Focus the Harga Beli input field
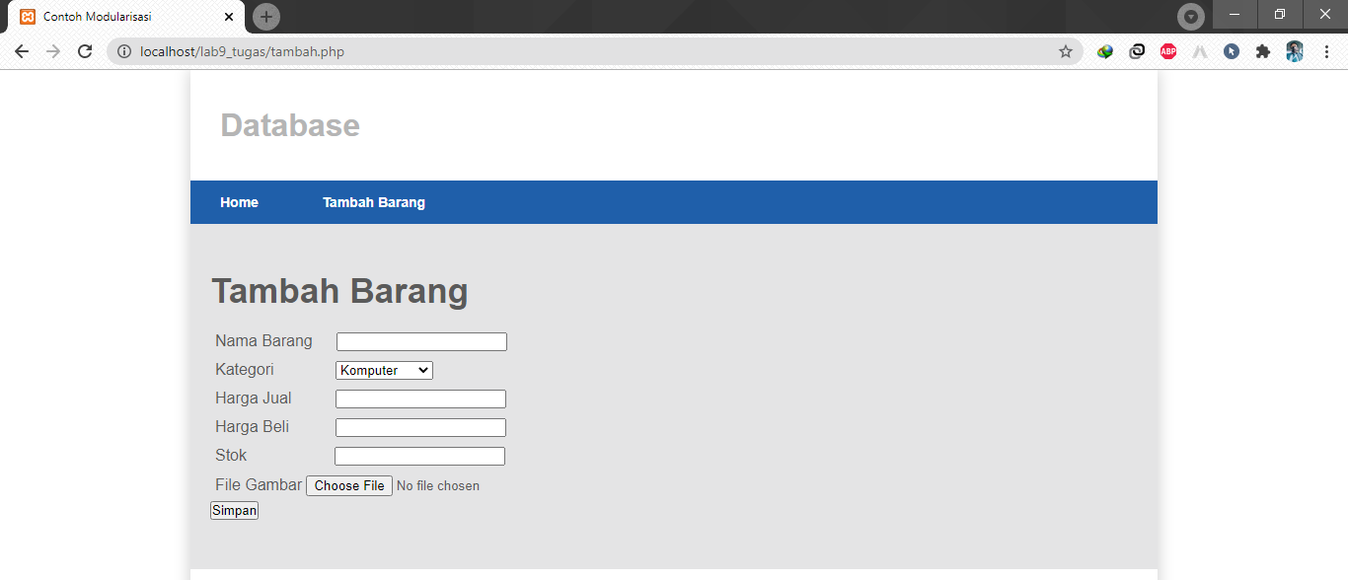Screen dimensions: 1348x580 tap(420, 427)
